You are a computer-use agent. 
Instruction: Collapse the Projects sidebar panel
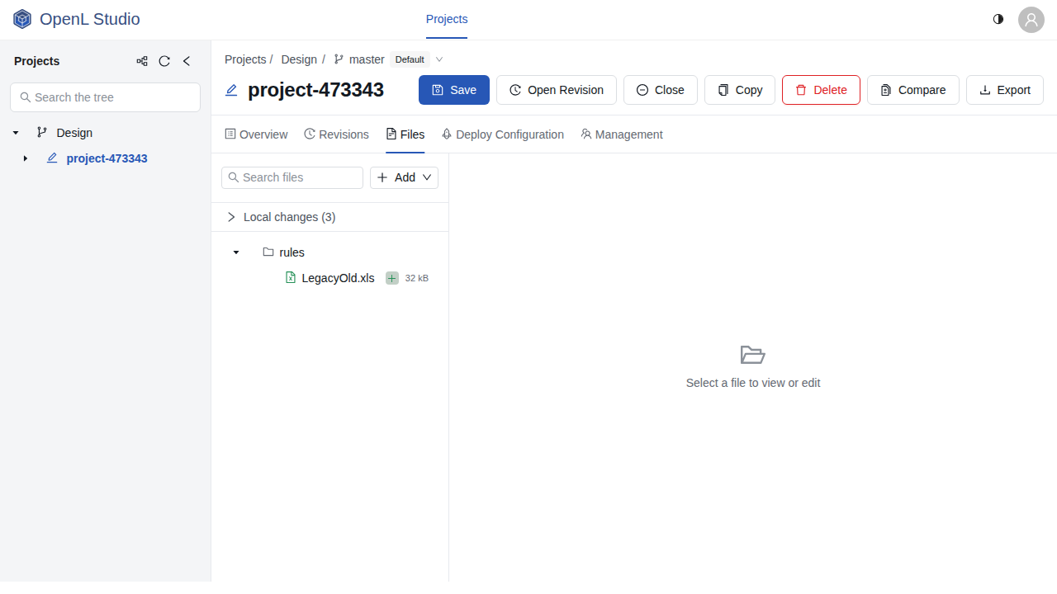[187, 61]
